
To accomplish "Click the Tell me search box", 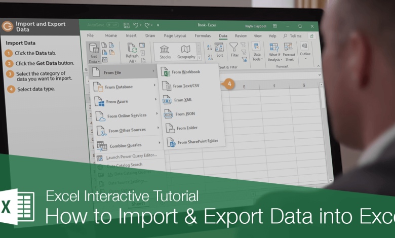I will 293,36.
